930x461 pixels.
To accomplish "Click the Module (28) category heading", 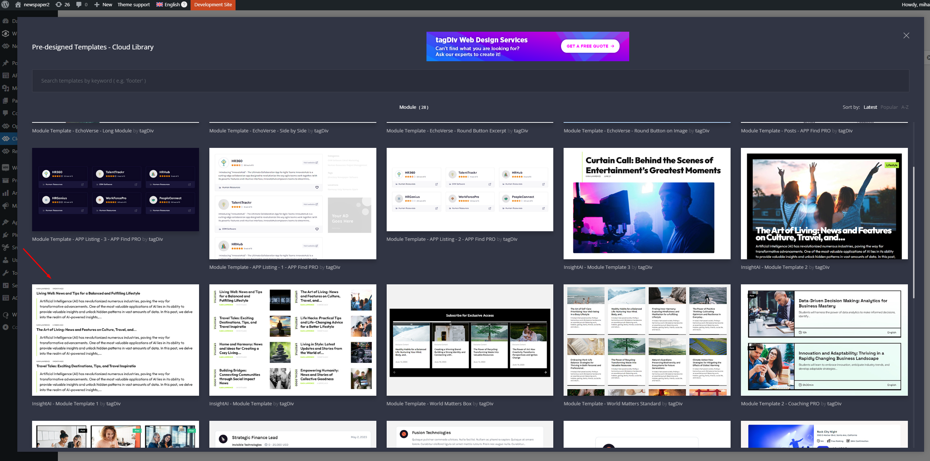I will (x=414, y=107).
